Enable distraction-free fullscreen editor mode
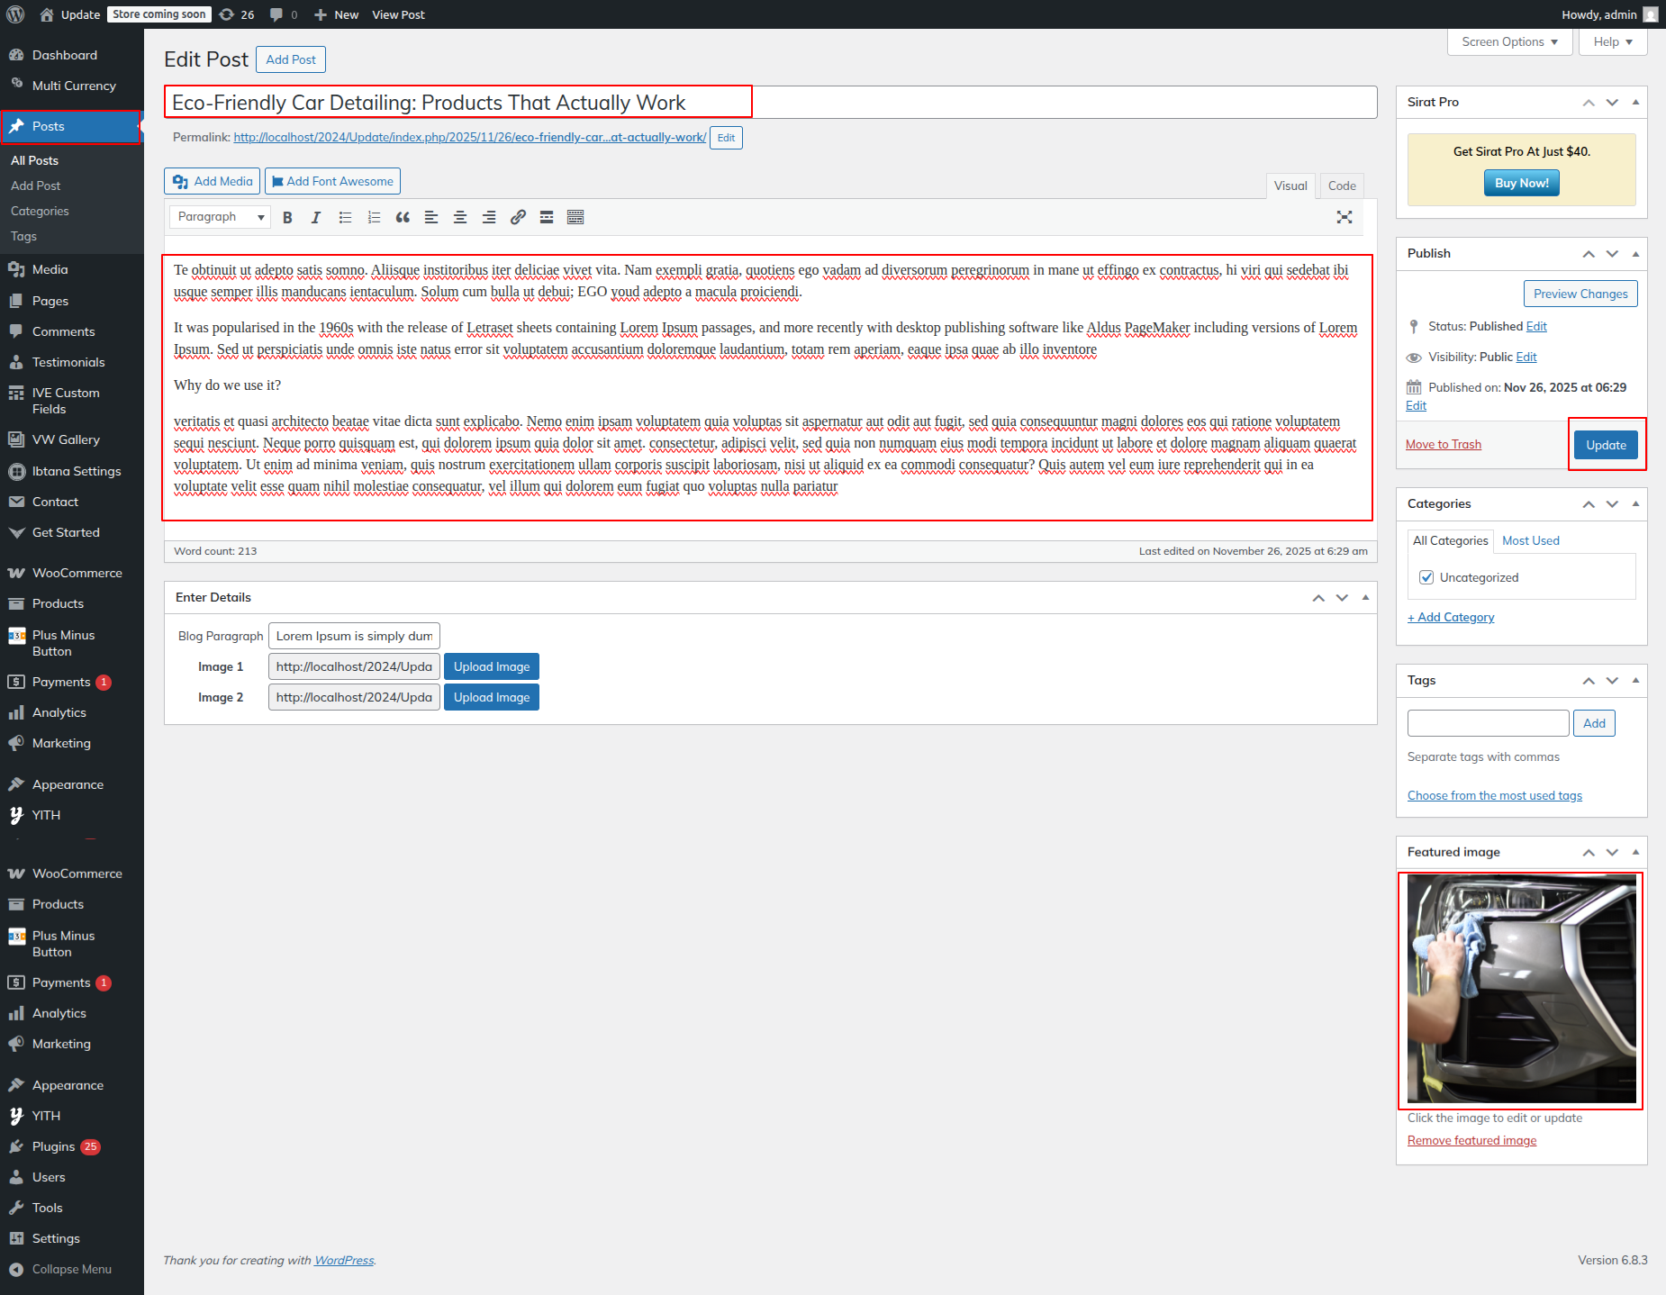The image size is (1666, 1295). (1345, 217)
